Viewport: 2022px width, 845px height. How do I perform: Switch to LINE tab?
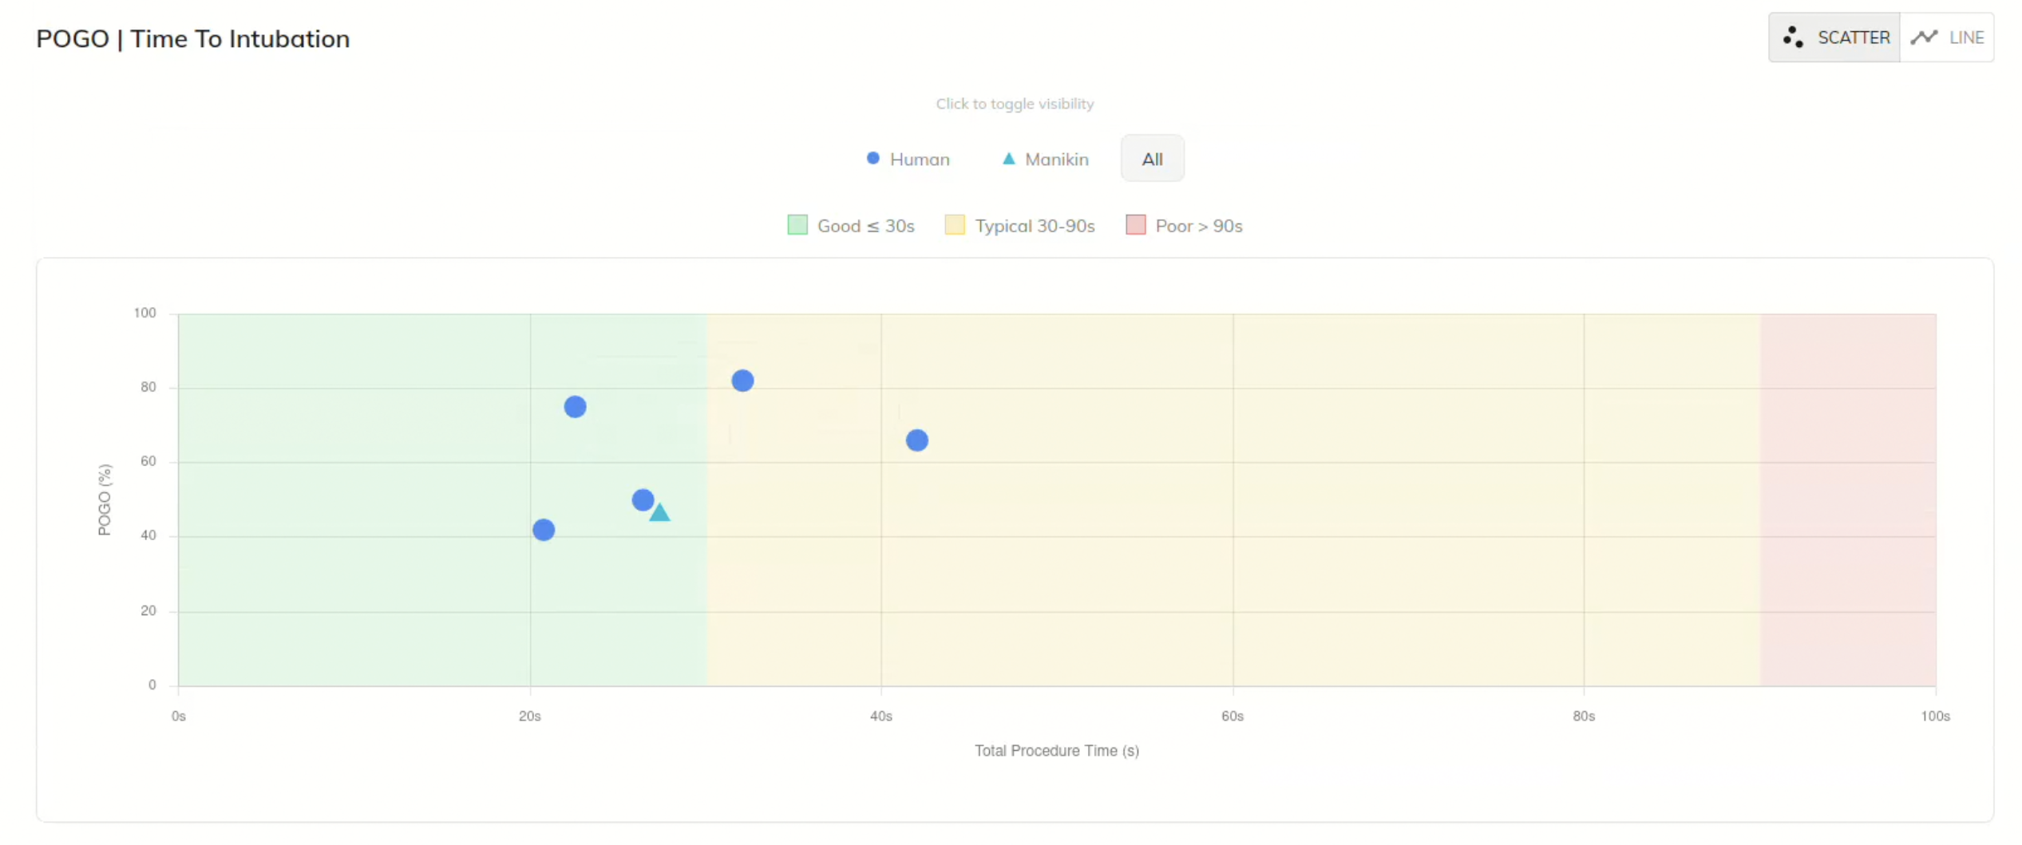click(1949, 37)
